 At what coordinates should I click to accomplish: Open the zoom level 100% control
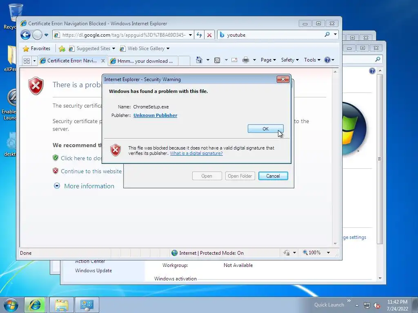(x=312, y=253)
